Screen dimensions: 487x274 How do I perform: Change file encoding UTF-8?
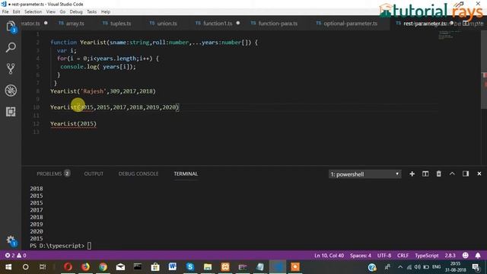pos(384,256)
